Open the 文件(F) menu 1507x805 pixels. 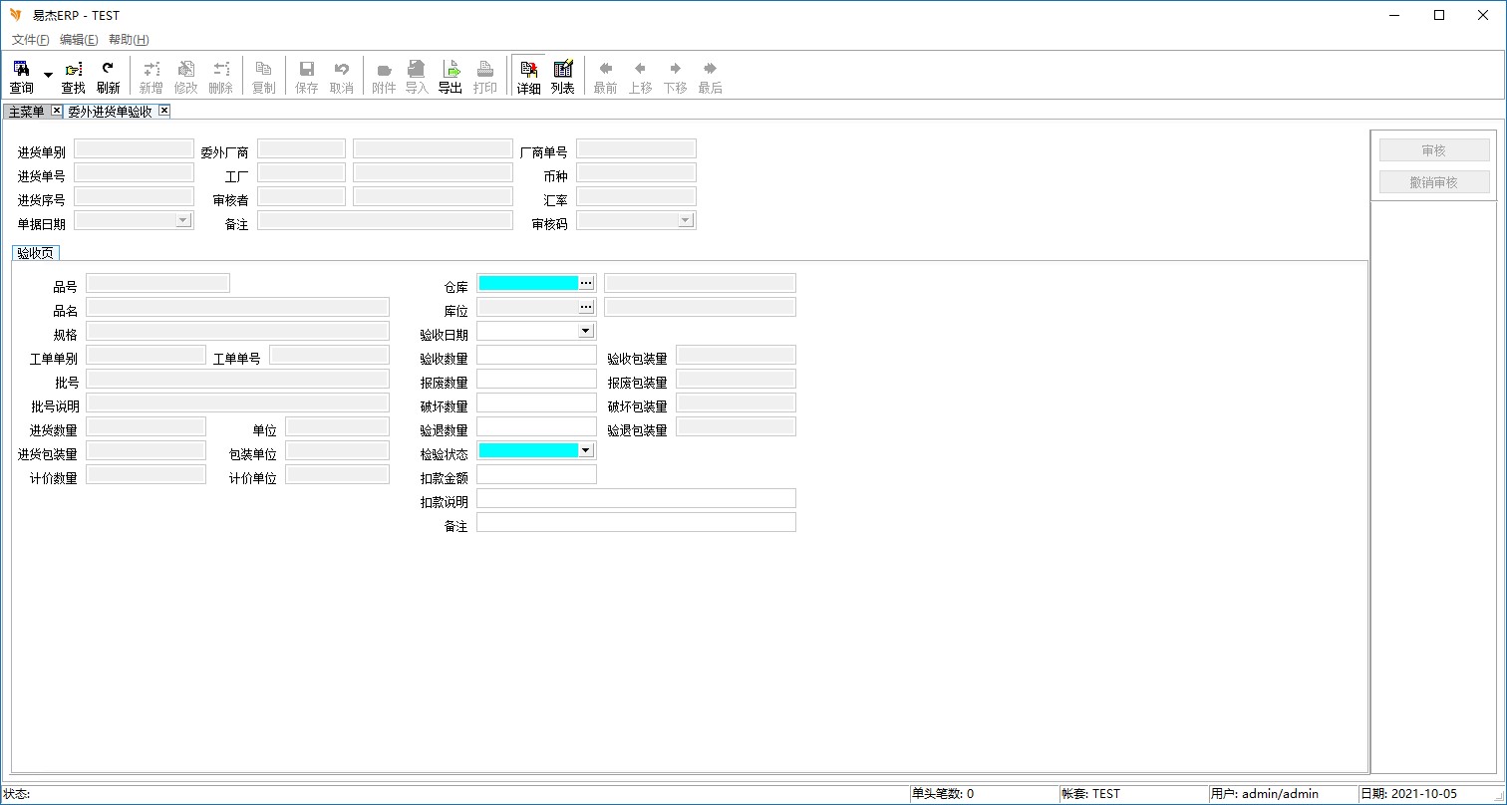(30, 40)
